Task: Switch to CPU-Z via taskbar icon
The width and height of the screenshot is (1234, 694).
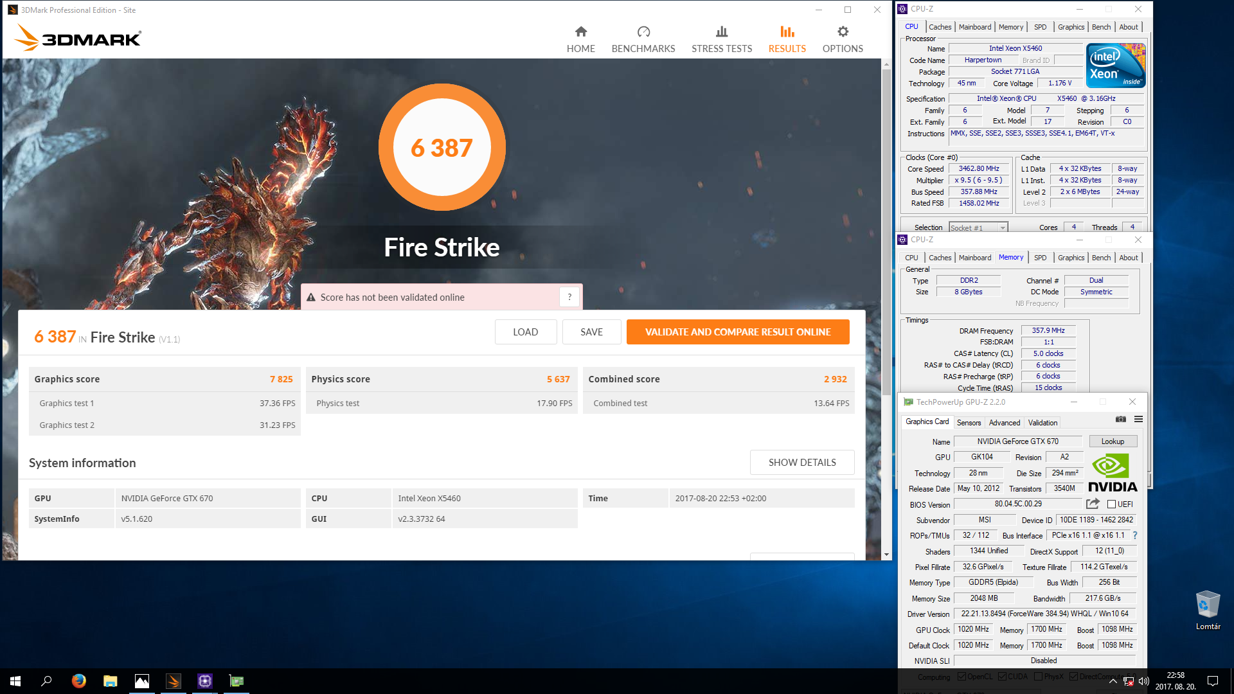Action: 204,681
